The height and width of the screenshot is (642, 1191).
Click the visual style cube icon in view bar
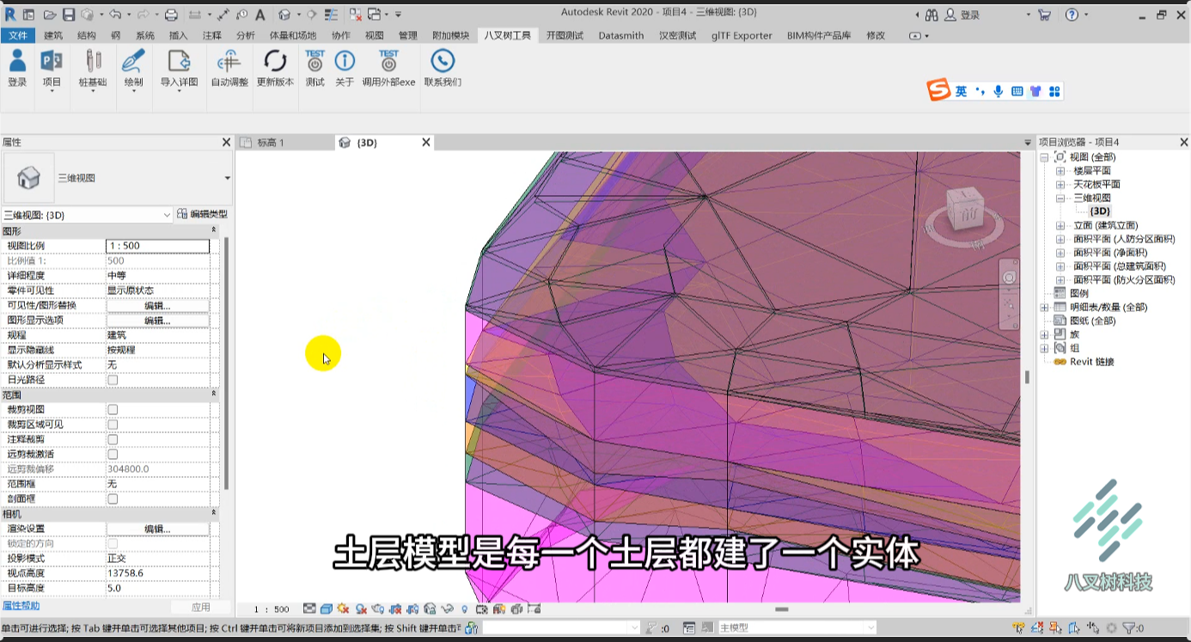[x=327, y=608]
